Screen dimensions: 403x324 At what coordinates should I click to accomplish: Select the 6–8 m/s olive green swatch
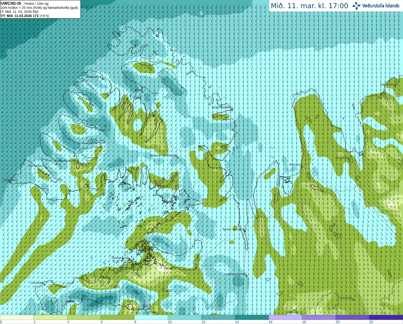117,317
